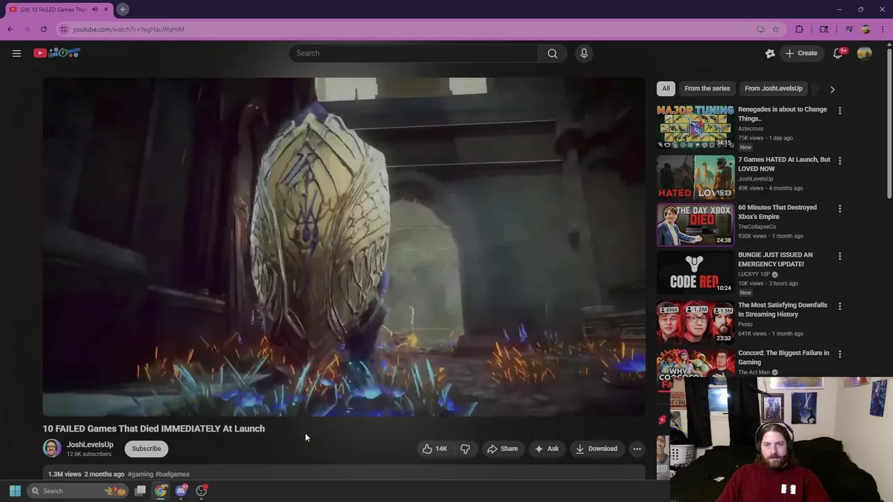
Task: Open options for Renegades video
Action: [840, 111]
